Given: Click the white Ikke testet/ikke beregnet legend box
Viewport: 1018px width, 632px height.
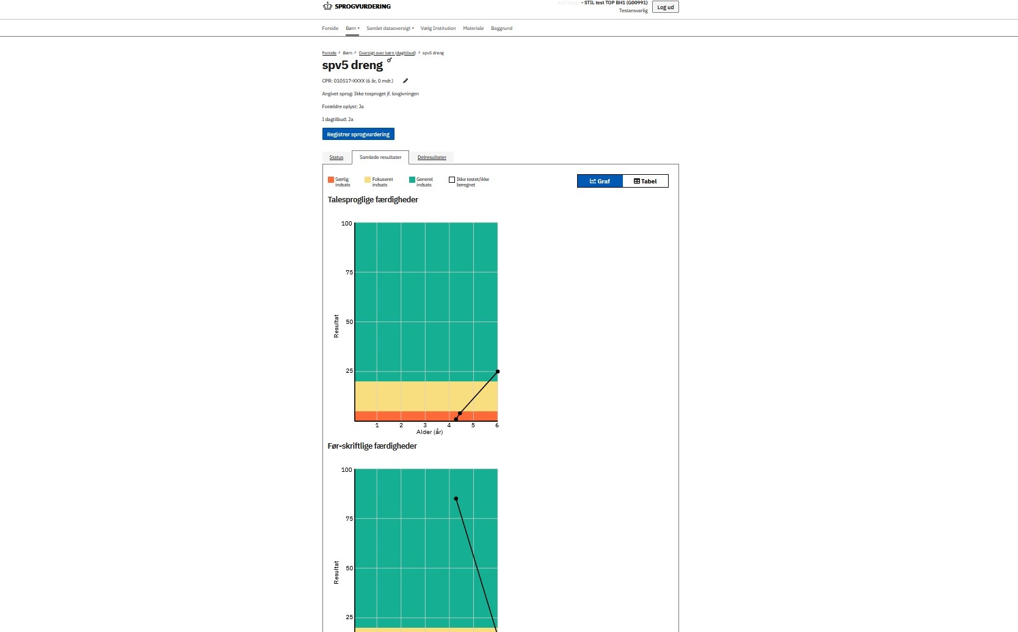Looking at the screenshot, I should [452, 180].
